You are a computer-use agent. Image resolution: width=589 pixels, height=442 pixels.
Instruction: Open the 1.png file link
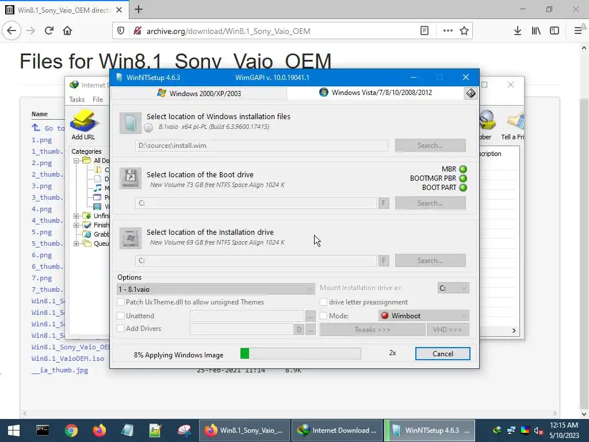41,140
